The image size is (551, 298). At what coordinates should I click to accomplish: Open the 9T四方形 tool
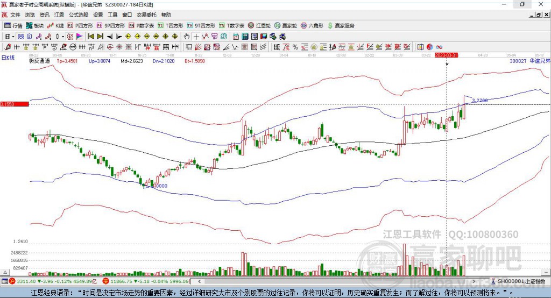click(x=201, y=26)
